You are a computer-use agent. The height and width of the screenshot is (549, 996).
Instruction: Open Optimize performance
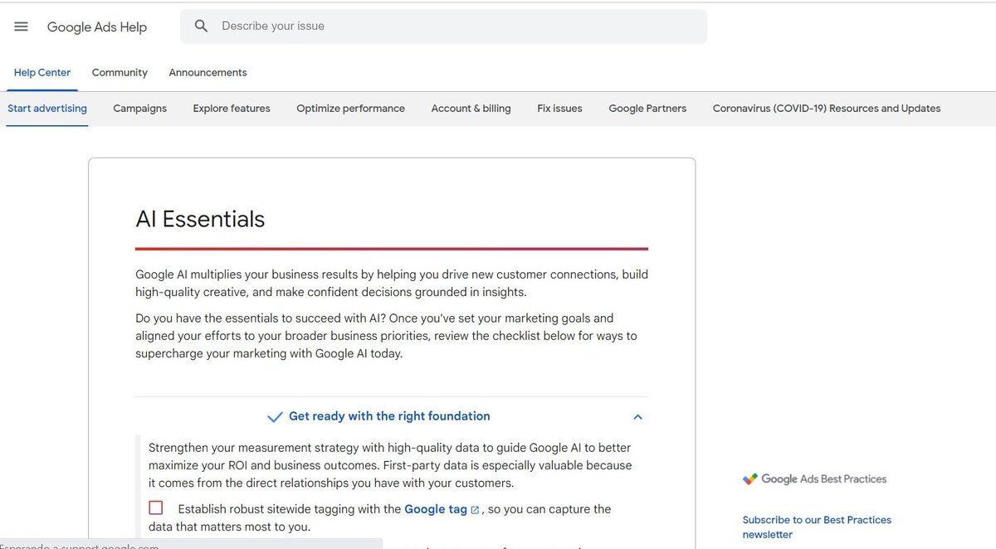(x=350, y=108)
